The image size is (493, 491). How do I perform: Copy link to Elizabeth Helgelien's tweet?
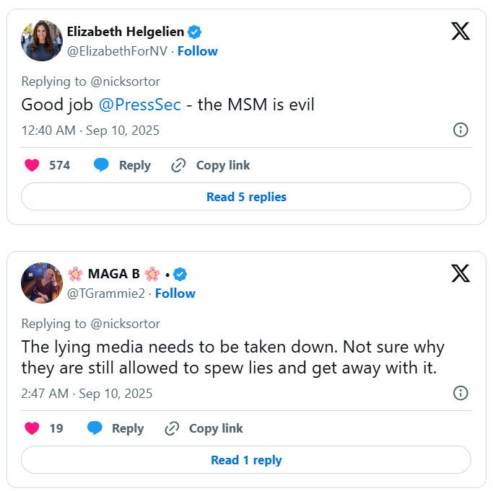(x=210, y=165)
